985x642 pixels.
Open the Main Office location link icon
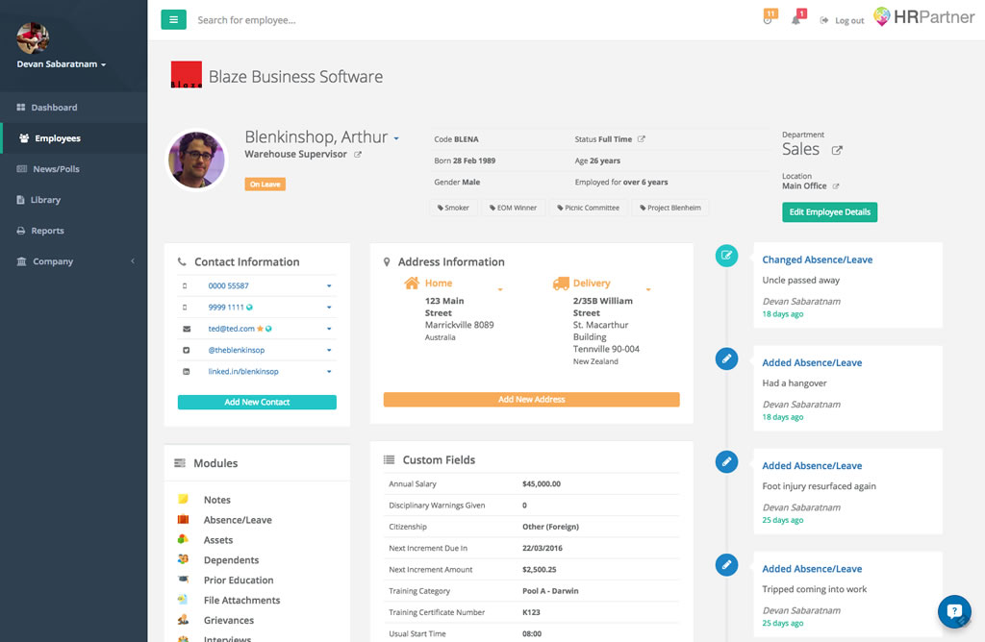point(836,186)
